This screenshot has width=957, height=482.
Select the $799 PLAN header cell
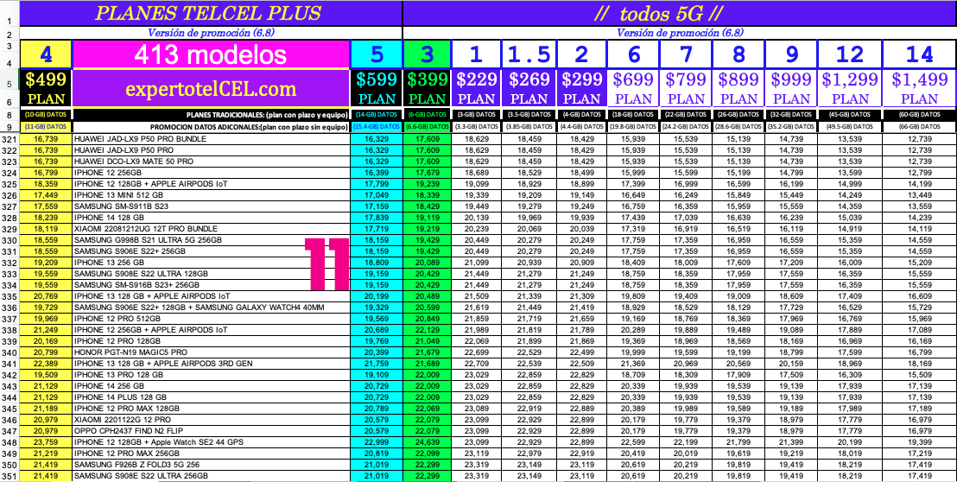686,89
